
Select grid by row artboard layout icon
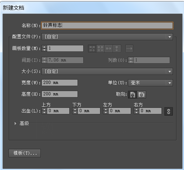click(92, 49)
